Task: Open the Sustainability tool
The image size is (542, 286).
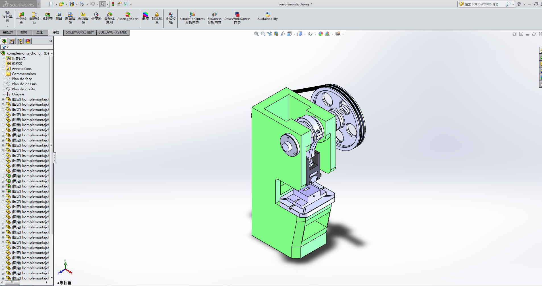Action: tap(268, 17)
